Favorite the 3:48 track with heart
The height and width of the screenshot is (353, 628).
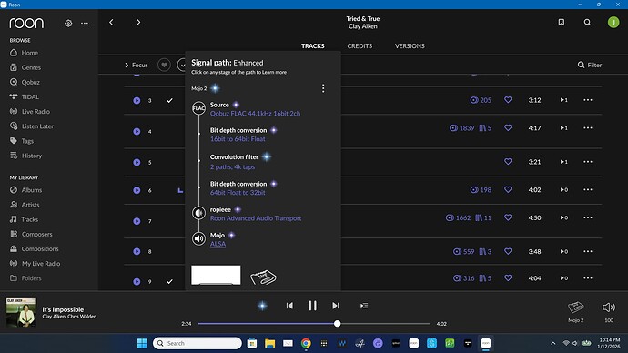pyautogui.click(x=508, y=251)
